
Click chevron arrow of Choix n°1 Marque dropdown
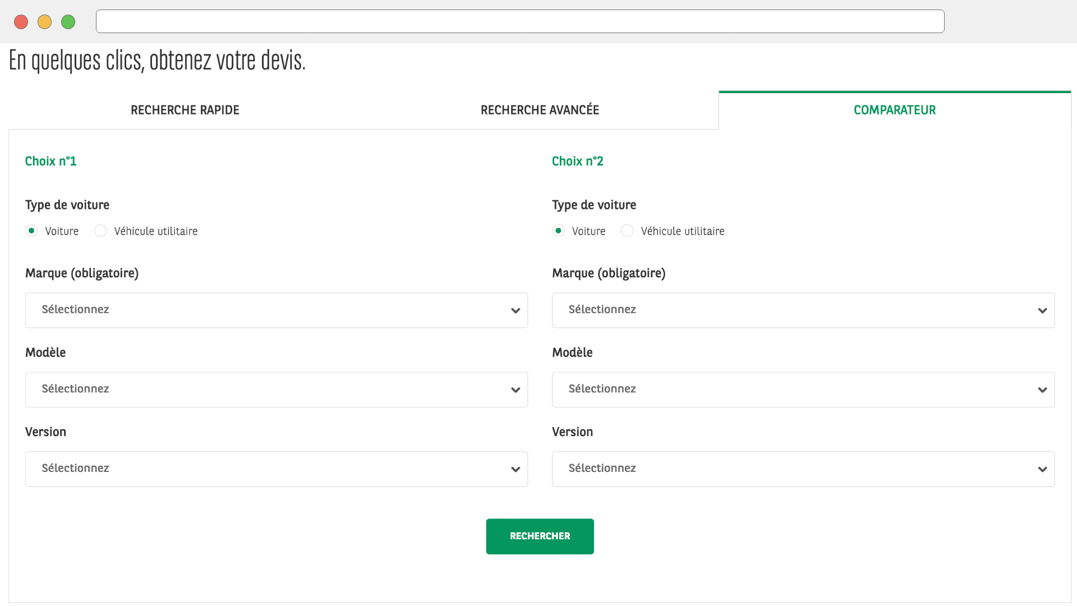click(x=516, y=311)
